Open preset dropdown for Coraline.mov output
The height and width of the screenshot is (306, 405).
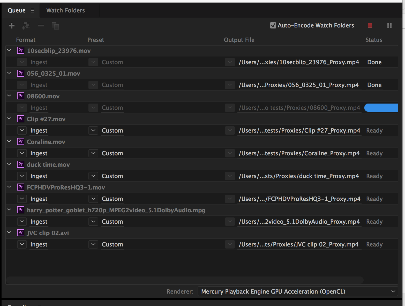coord(93,153)
